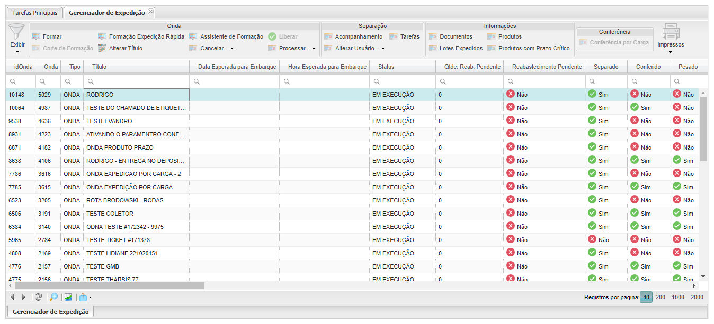Image resolution: width=714 pixels, height=324 pixels.
Task: Click Hora Esperada para Embarque filter field
Action: point(325,82)
